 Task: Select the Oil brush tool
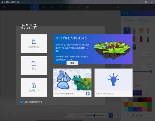[141, 31]
